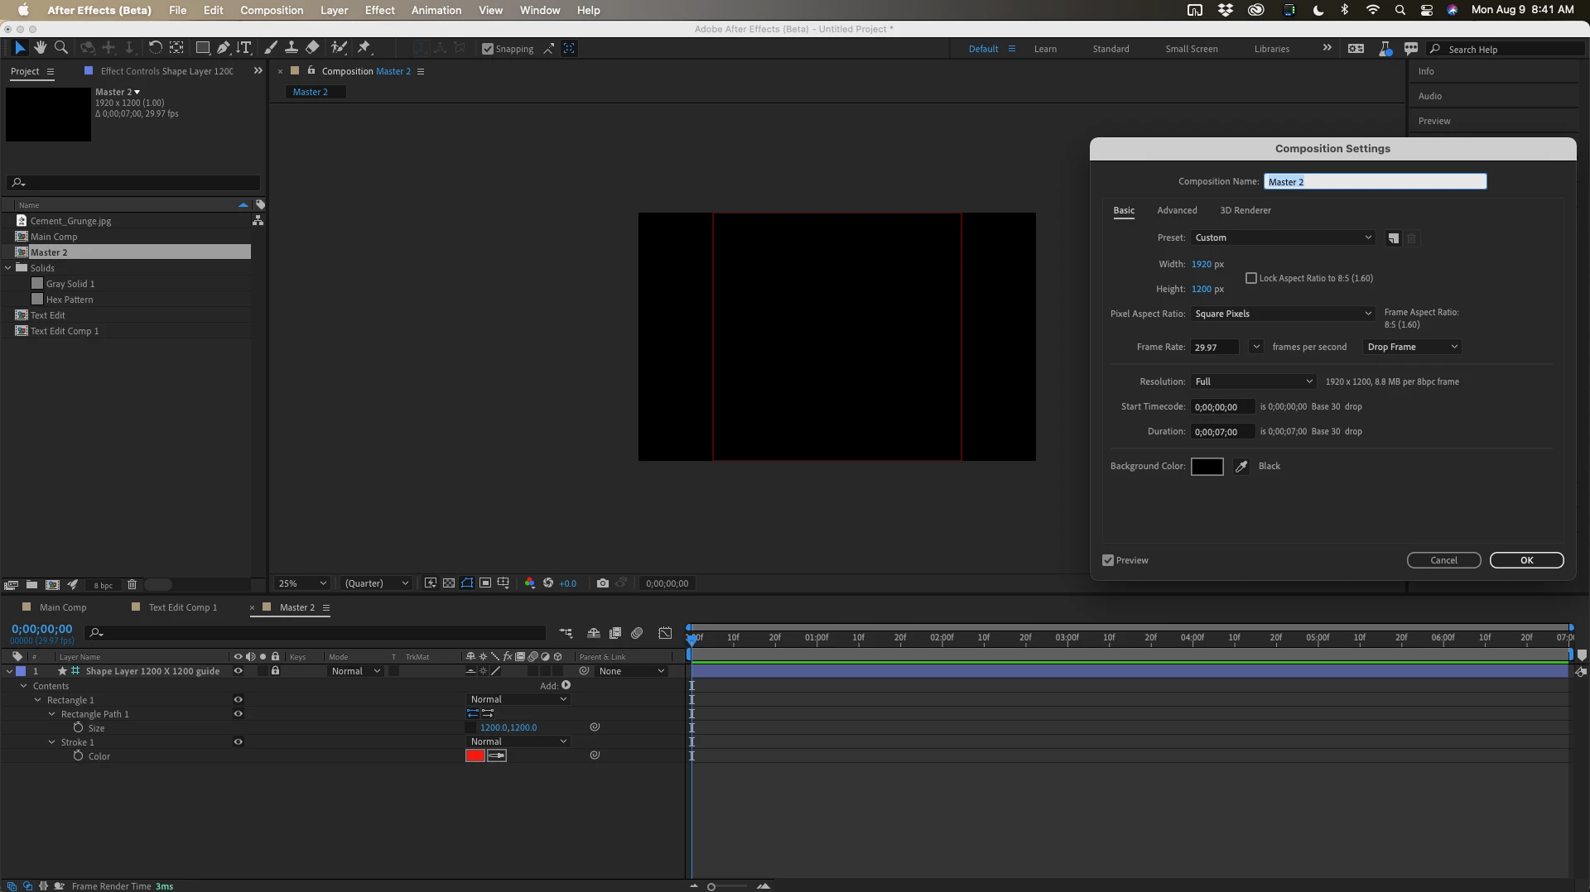
Task: Uncheck the Preview checkbox in Composition Settings
Action: pos(1108,561)
